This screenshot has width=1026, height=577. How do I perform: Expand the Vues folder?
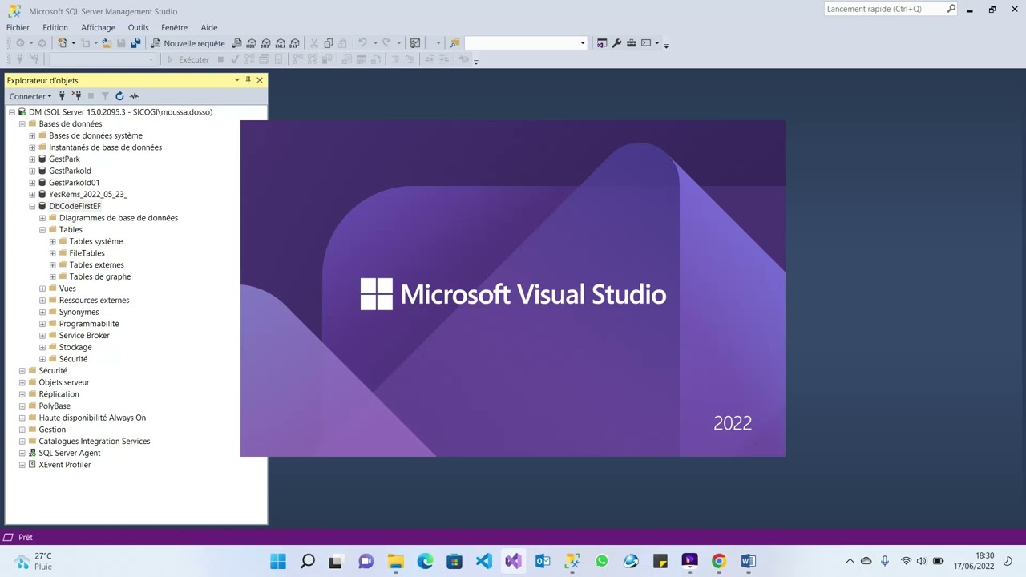(x=42, y=288)
